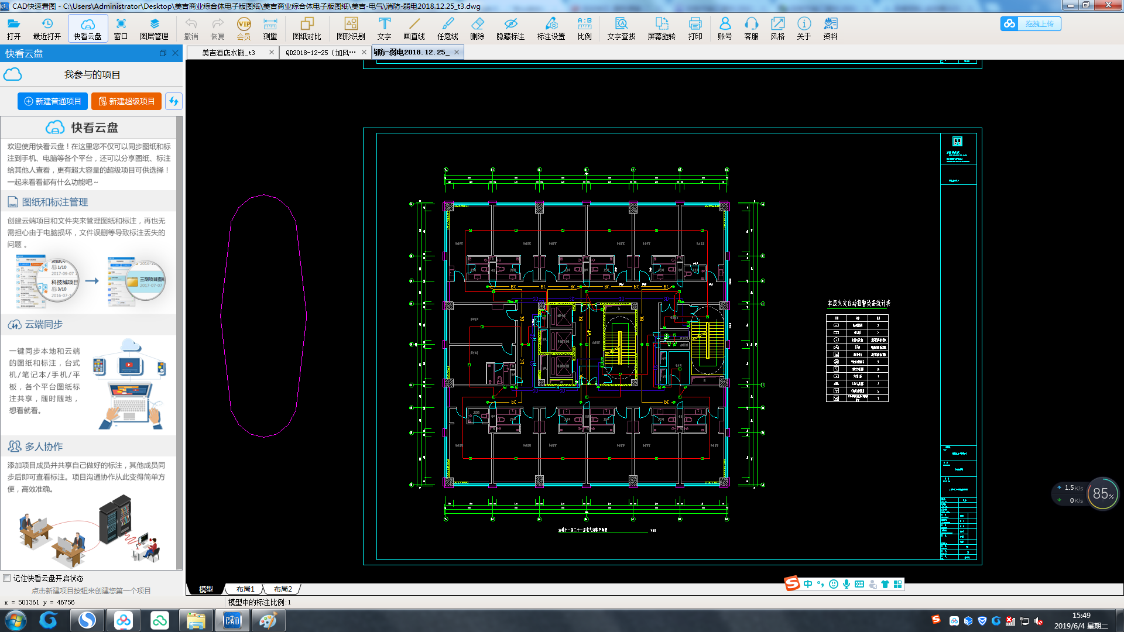Click the 拖拽上传 upload button

point(1030,23)
